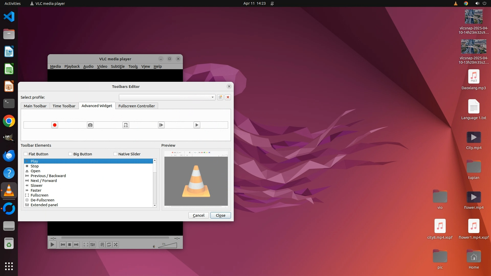Image resolution: width=491 pixels, height=276 pixels.
Task: Click the VLC volume slider
Action: 168,246
